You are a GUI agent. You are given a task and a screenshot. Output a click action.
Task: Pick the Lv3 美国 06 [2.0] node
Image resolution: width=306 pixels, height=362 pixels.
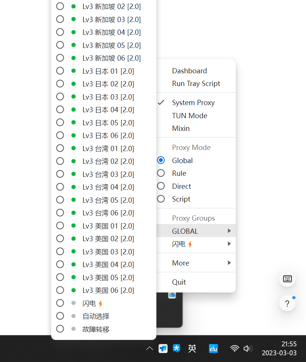click(104, 290)
